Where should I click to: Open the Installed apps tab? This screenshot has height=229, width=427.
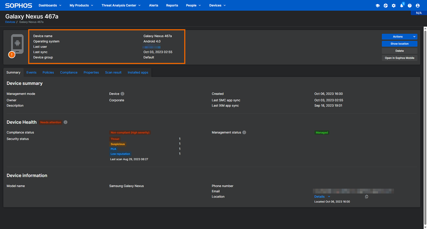[x=138, y=73]
